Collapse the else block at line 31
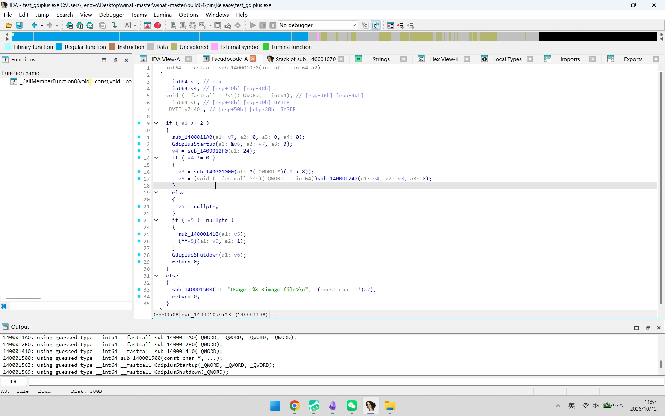The height and width of the screenshot is (416, 665). click(x=156, y=276)
